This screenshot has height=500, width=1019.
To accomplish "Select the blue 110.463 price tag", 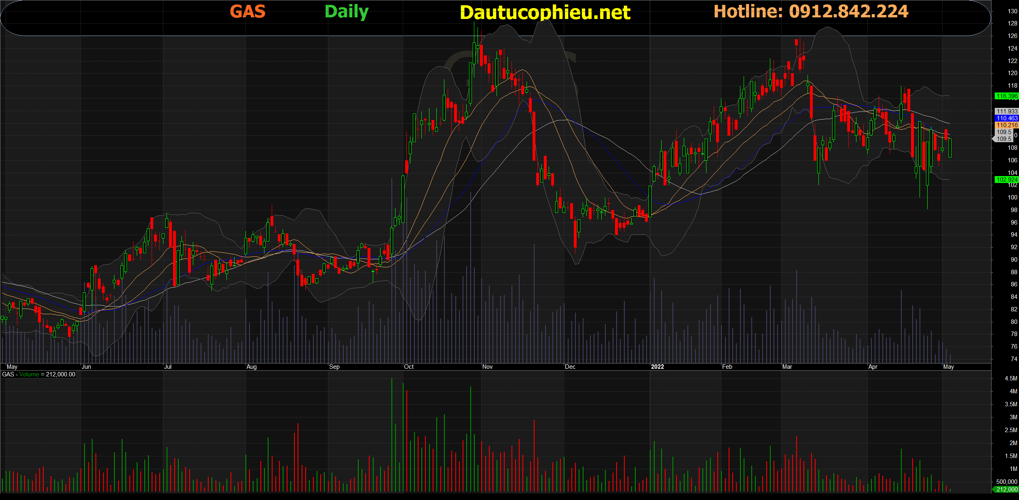I will point(1006,118).
